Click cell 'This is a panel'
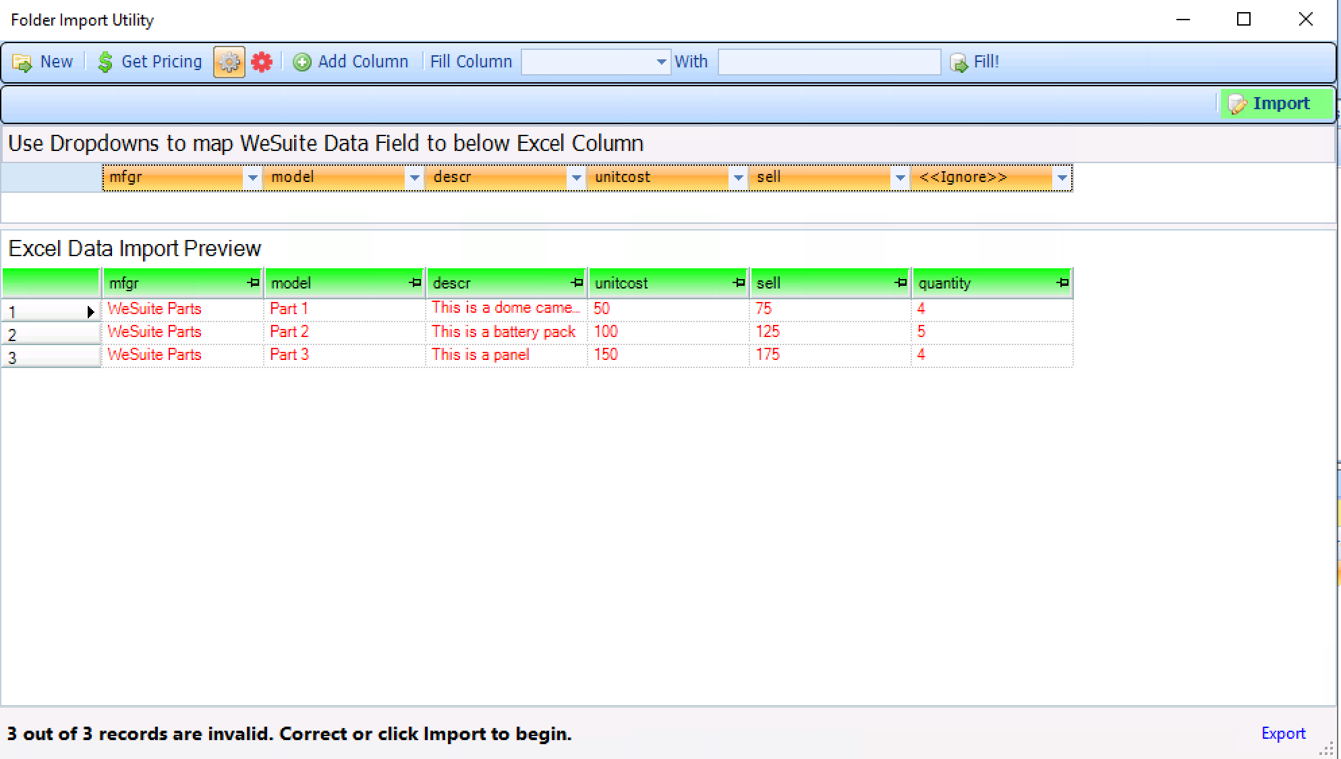The image size is (1341, 759). point(507,355)
